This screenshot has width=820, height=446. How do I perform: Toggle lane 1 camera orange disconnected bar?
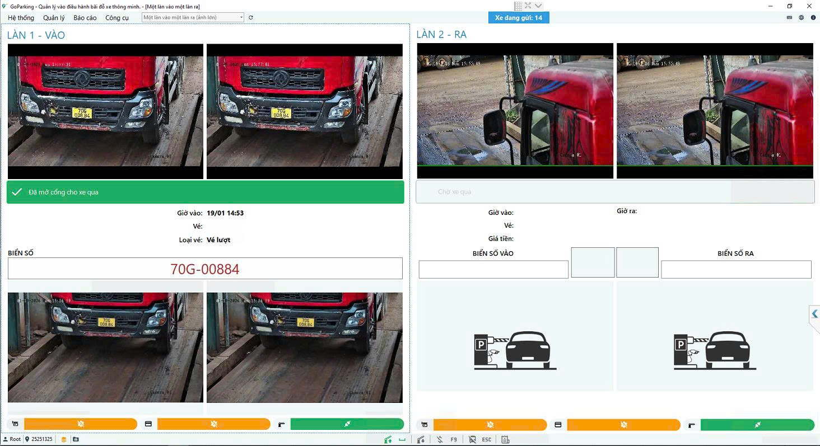(81, 424)
